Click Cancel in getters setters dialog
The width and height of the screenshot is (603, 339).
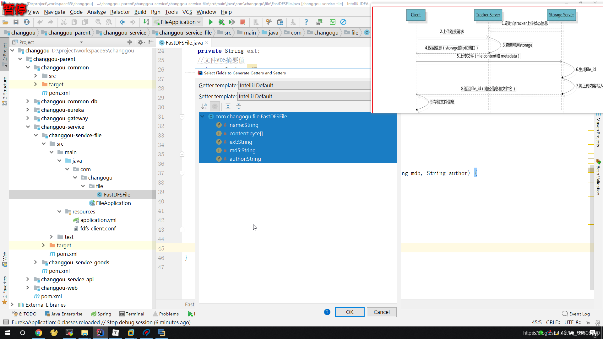pos(382,312)
